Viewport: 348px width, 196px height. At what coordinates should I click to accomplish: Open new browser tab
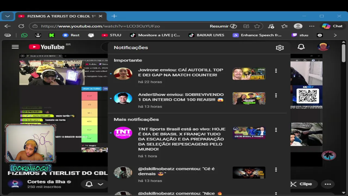[x=114, y=16]
